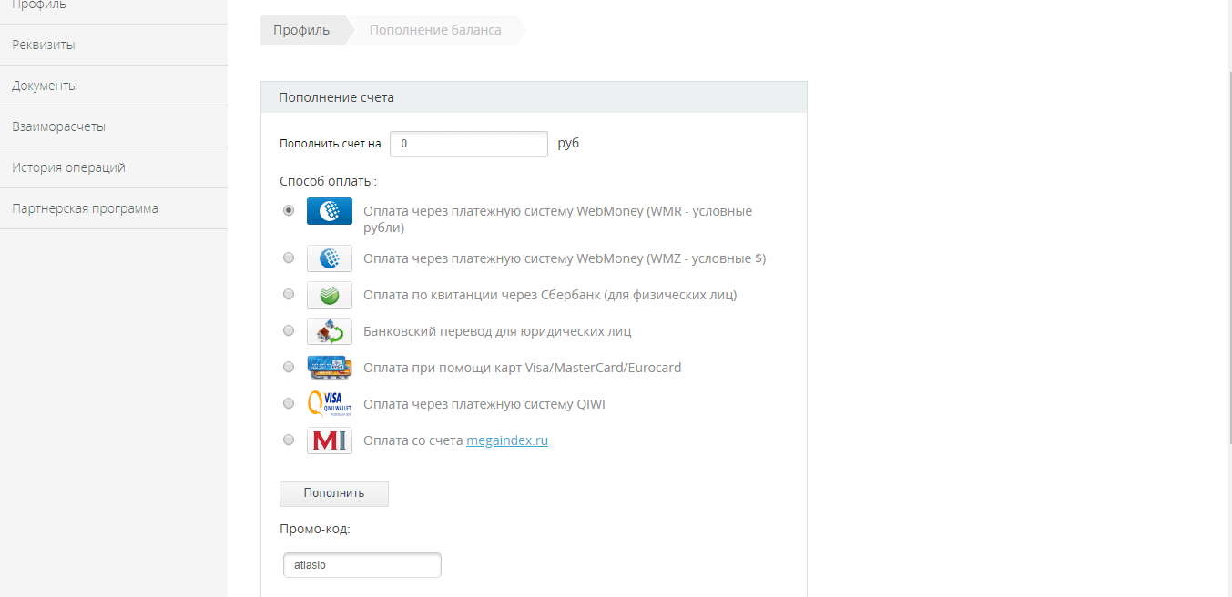The height and width of the screenshot is (597, 1232).
Task: Choose Visa/MasterCard/Eurocard radio option
Action: click(x=289, y=367)
